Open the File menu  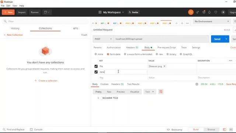pyautogui.click(x=3, y=6)
